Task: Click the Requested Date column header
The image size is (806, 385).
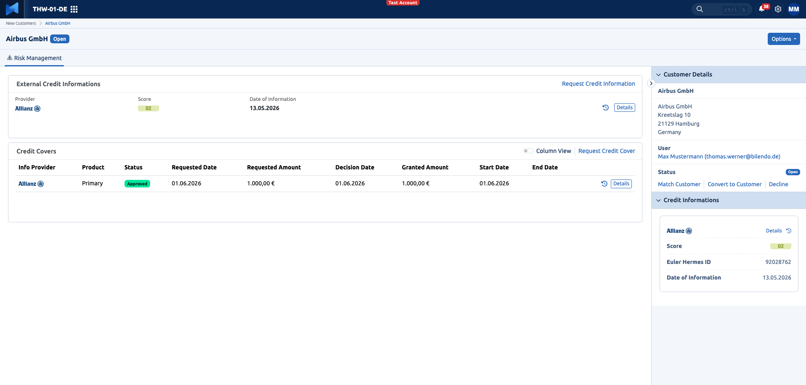Action: pos(194,167)
